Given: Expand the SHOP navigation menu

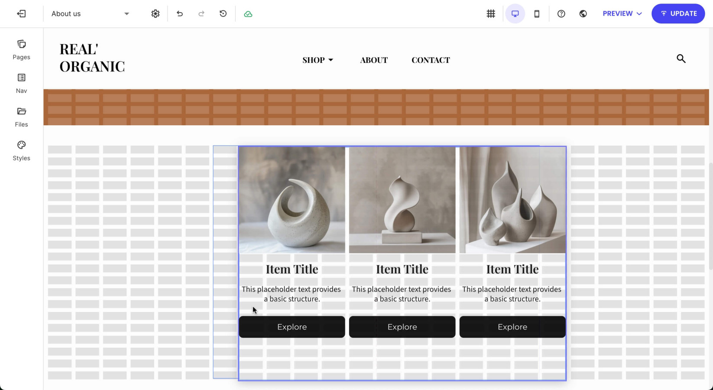Looking at the screenshot, I should pos(318,60).
